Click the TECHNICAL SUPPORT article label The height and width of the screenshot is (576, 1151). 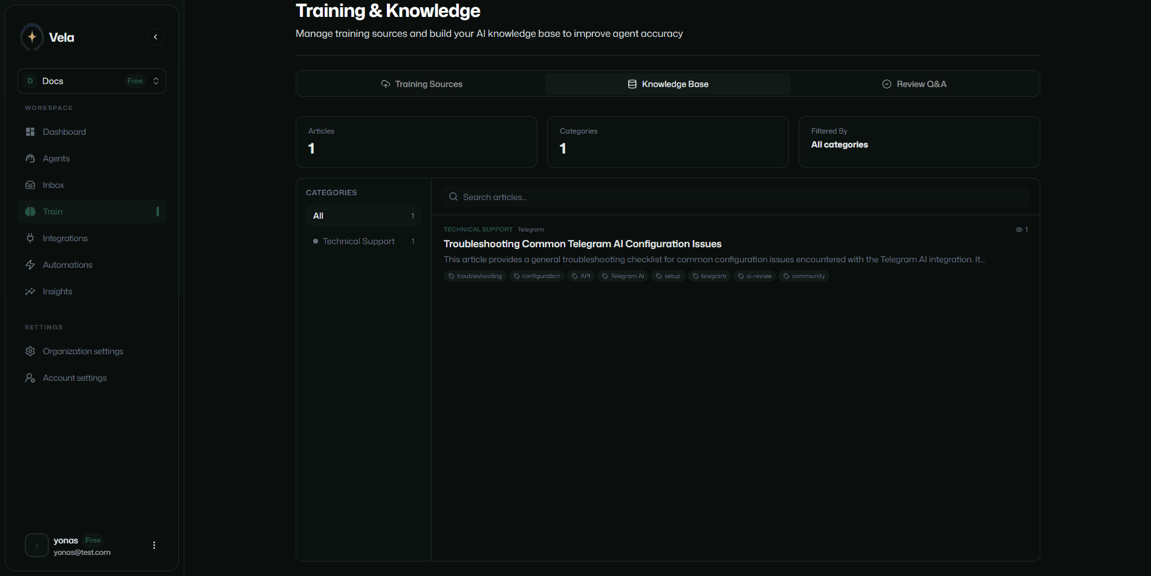478,230
